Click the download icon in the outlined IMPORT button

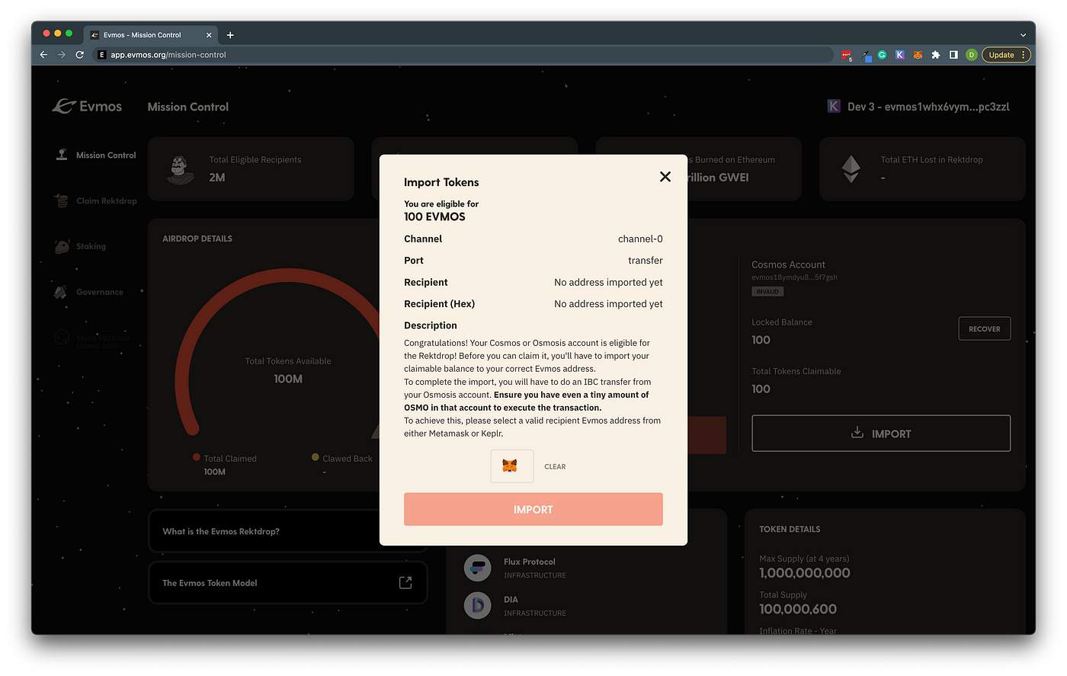[x=857, y=432]
